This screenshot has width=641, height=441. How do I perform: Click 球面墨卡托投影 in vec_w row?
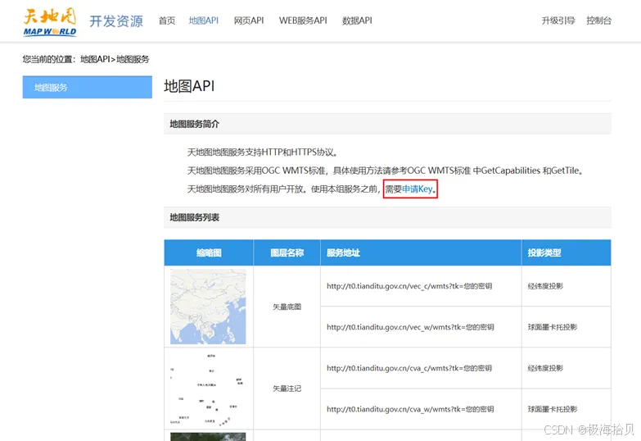553,327
